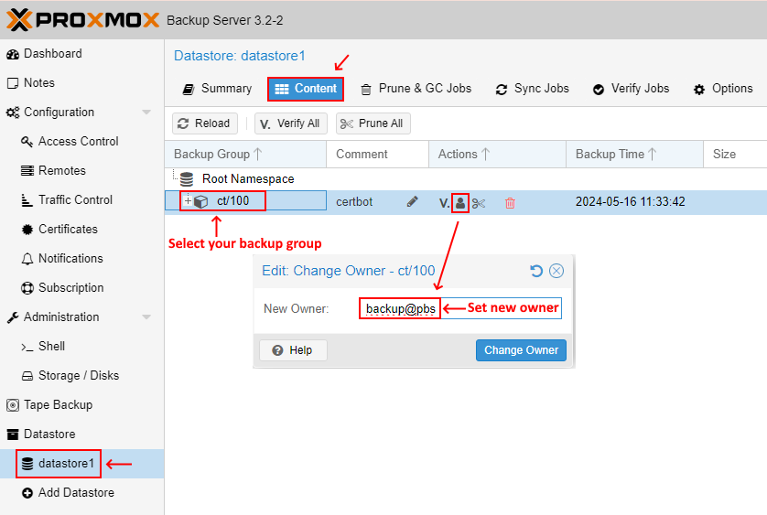Image resolution: width=767 pixels, height=515 pixels.
Task: Collapse the Administration section arrow
Action: click(146, 317)
